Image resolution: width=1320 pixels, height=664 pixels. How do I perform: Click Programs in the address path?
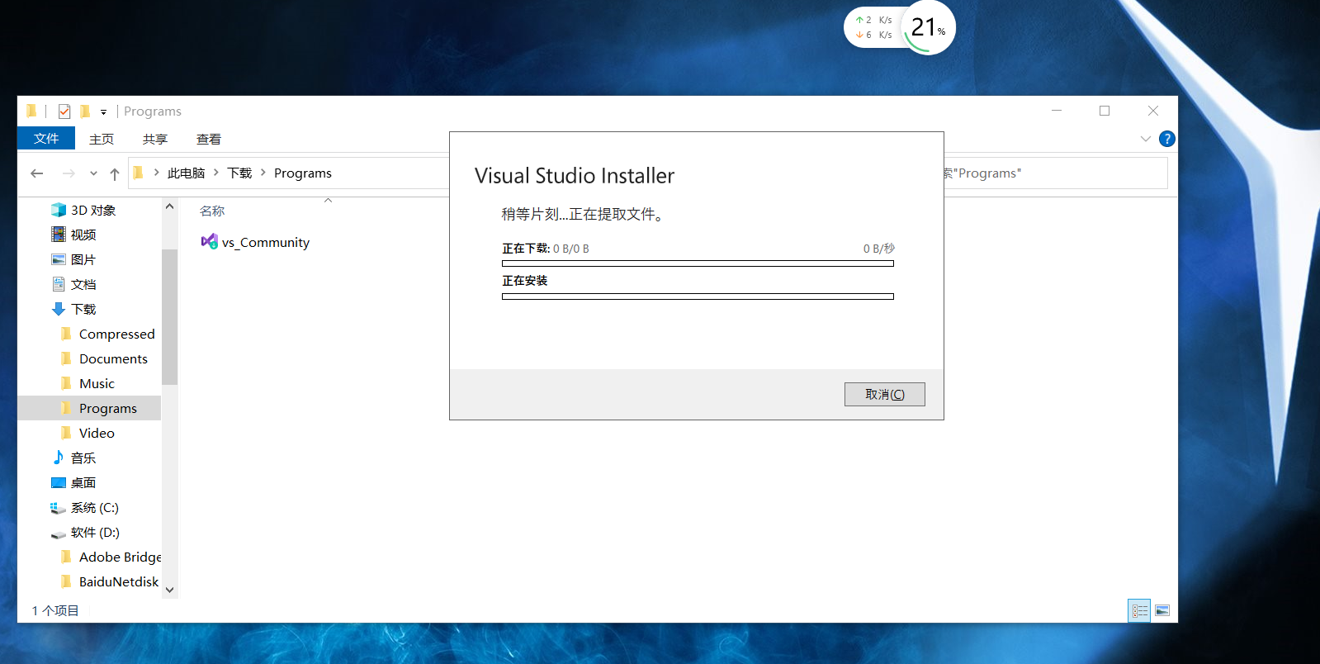point(303,173)
